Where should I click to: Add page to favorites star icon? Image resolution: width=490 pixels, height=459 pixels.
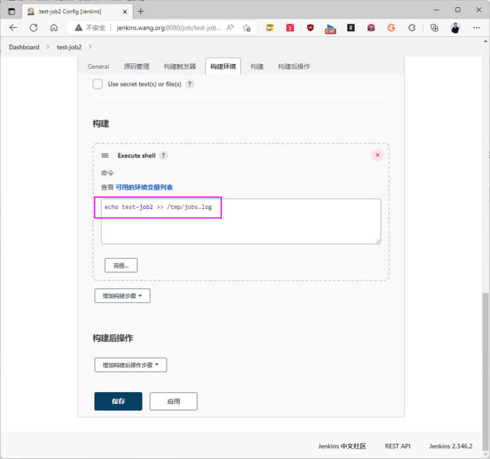click(x=246, y=28)
